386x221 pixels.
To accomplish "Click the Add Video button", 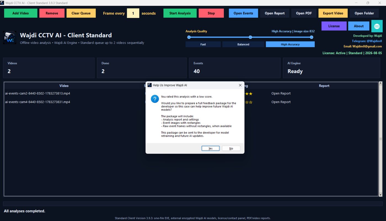I will [21, 13].
